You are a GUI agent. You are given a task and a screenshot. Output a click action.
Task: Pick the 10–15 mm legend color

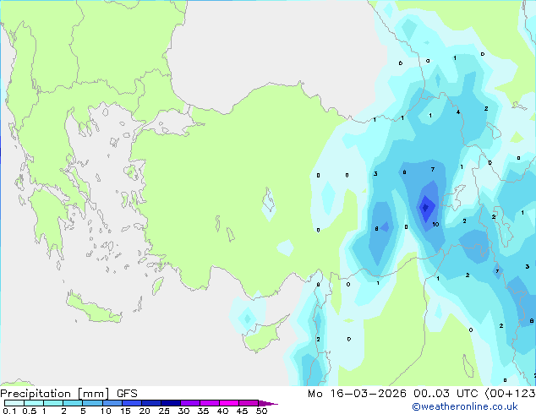coord(112,403)
